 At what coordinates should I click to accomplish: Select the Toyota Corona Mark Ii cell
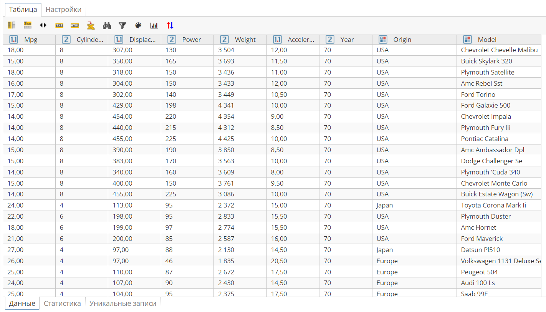(x=499, y=205)
